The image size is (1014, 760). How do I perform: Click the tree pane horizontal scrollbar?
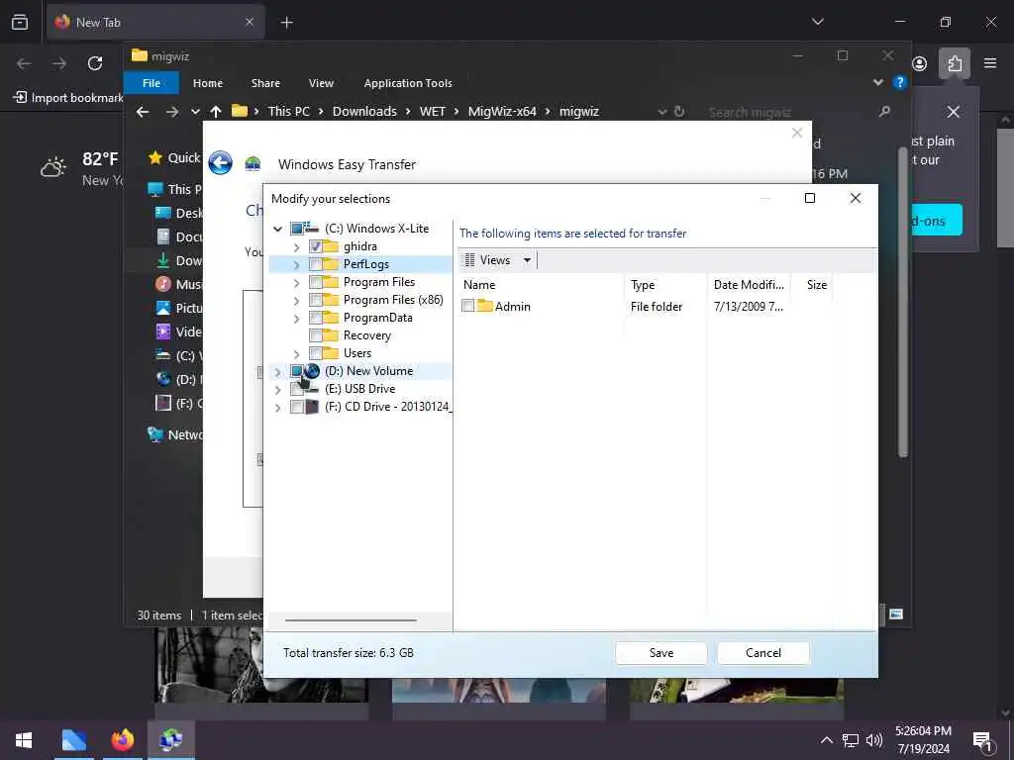[351, 620]
